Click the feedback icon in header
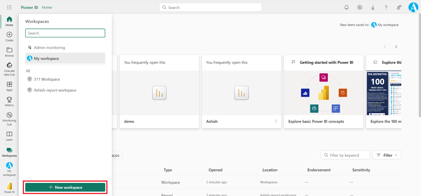 point(399,7)
